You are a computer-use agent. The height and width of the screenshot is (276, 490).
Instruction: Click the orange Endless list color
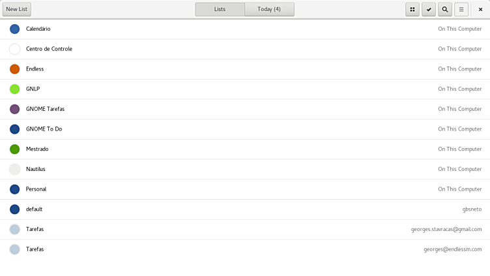coord(14,69)
